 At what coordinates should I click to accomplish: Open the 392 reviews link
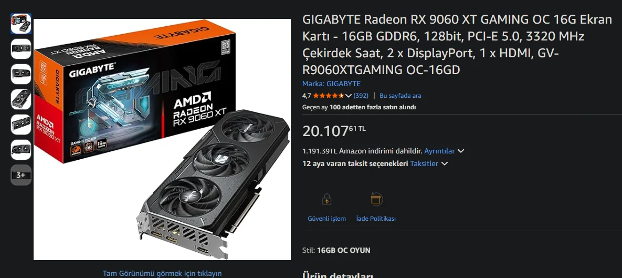tap(361, 96)
